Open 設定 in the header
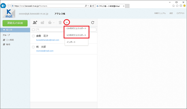Viewport: 187px width, 109px height. 171,13
